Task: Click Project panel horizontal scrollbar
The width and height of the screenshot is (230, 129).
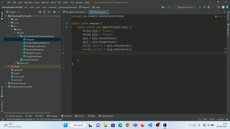Action: [x=27, y=113]
